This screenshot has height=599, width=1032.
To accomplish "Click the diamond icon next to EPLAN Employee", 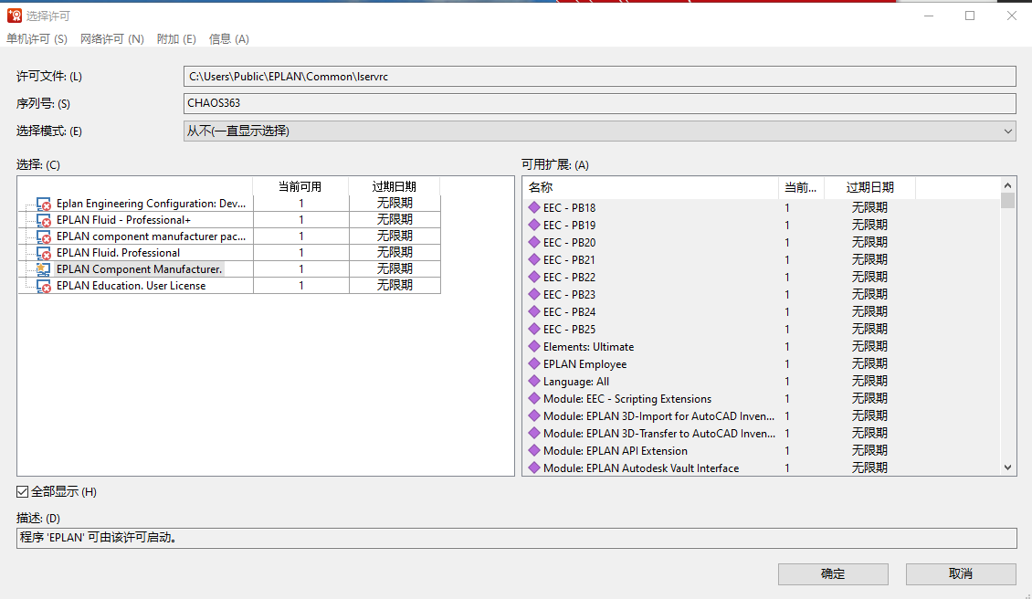I will (x=534, y=364).
